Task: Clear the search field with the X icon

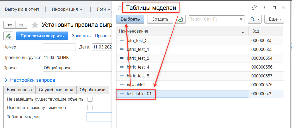Action: pos(241,19)
